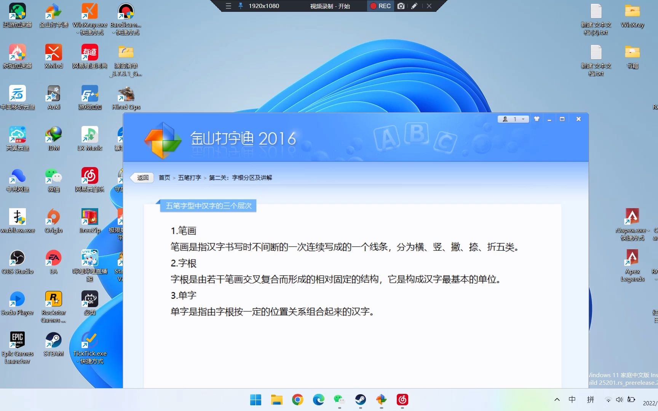
Task: Select the 网易云音乐 desktop icon
Action: [90, 180]
